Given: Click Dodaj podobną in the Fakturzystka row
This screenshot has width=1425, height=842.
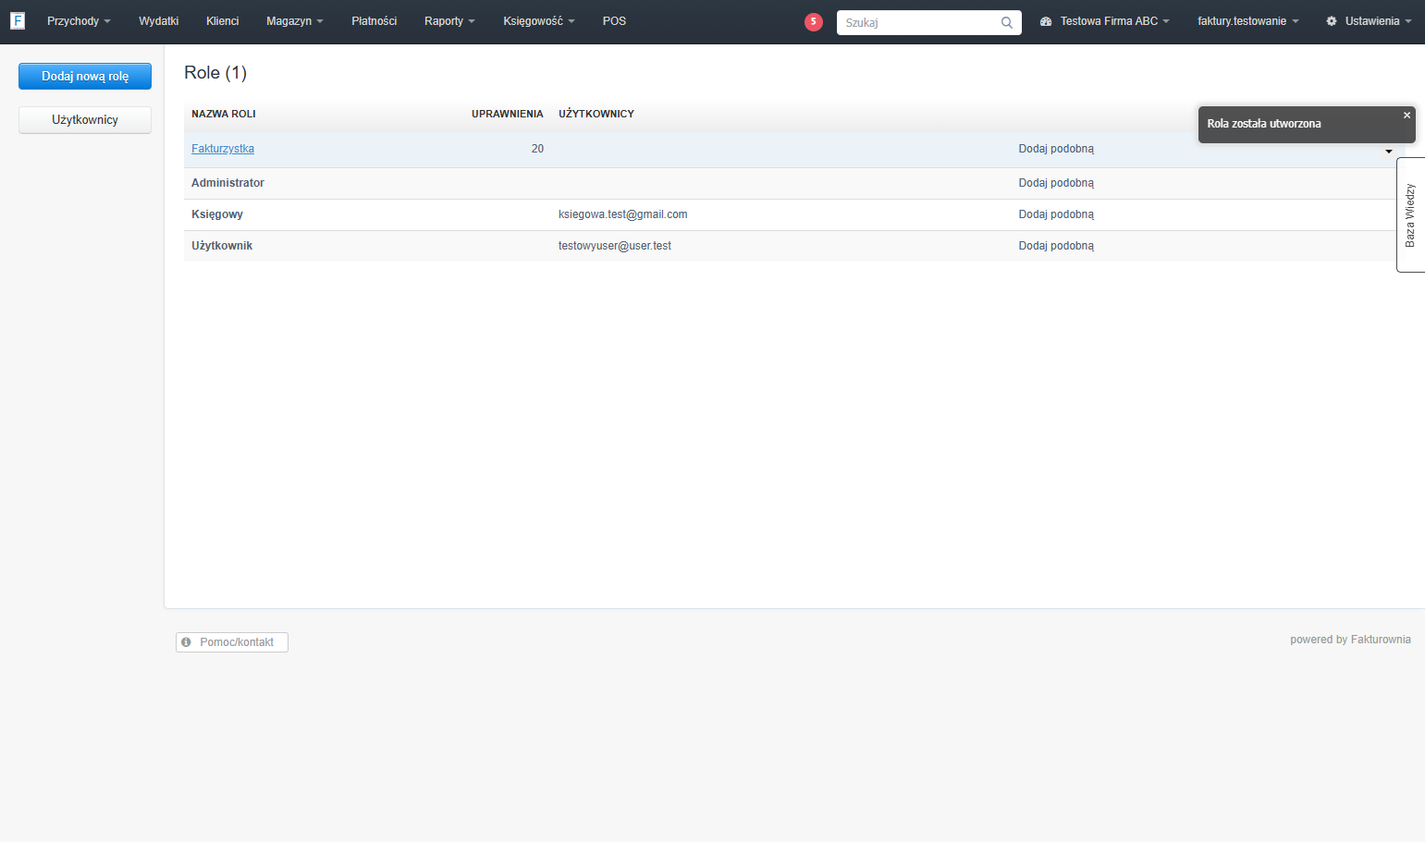Looking at the screenshot, I should 1056,149.
